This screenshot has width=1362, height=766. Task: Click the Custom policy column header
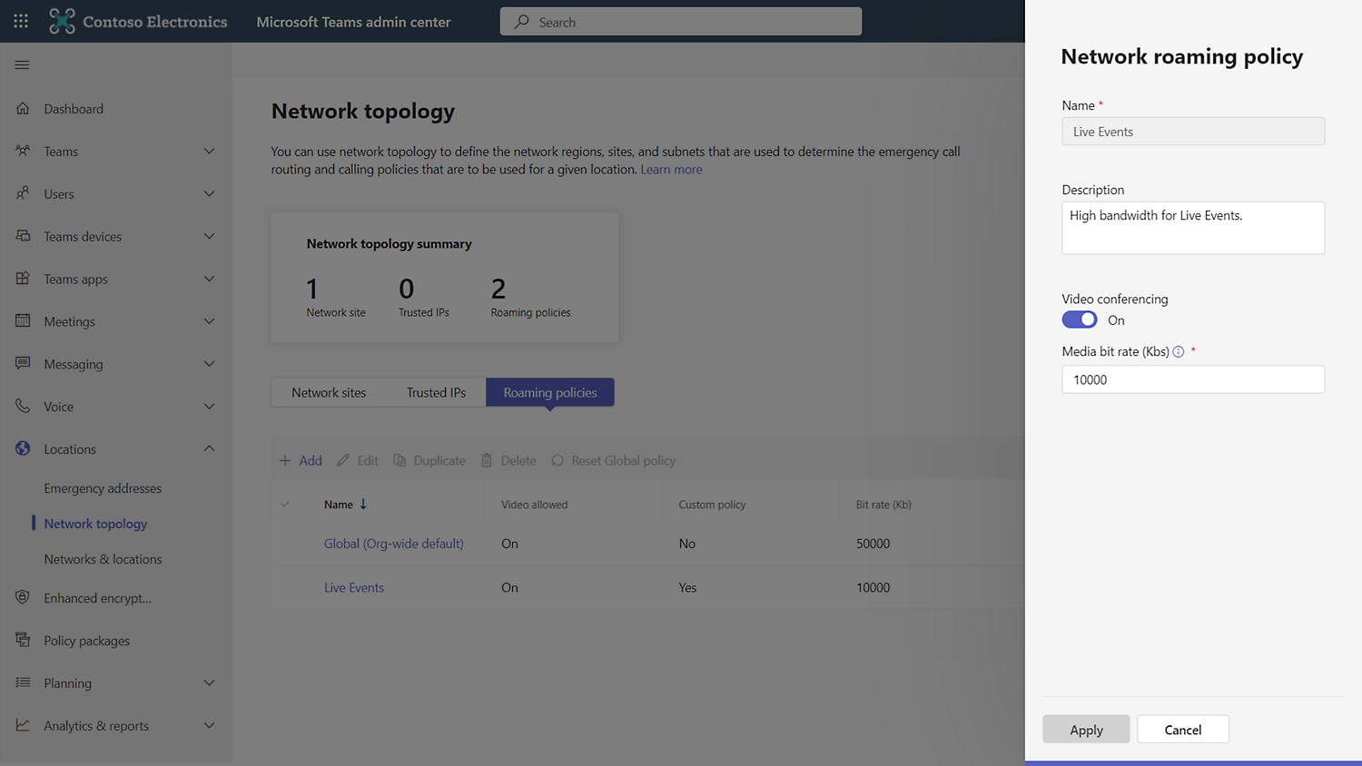712,505
